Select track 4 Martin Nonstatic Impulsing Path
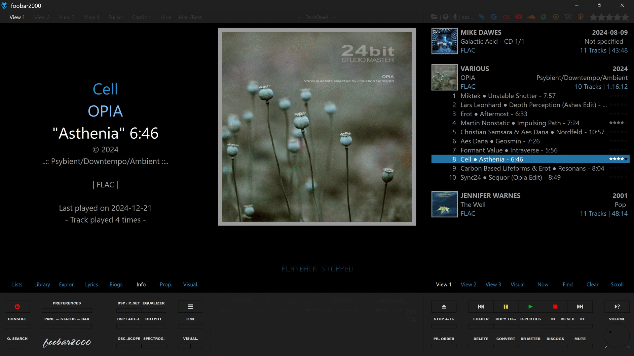 tap(530, 123)
